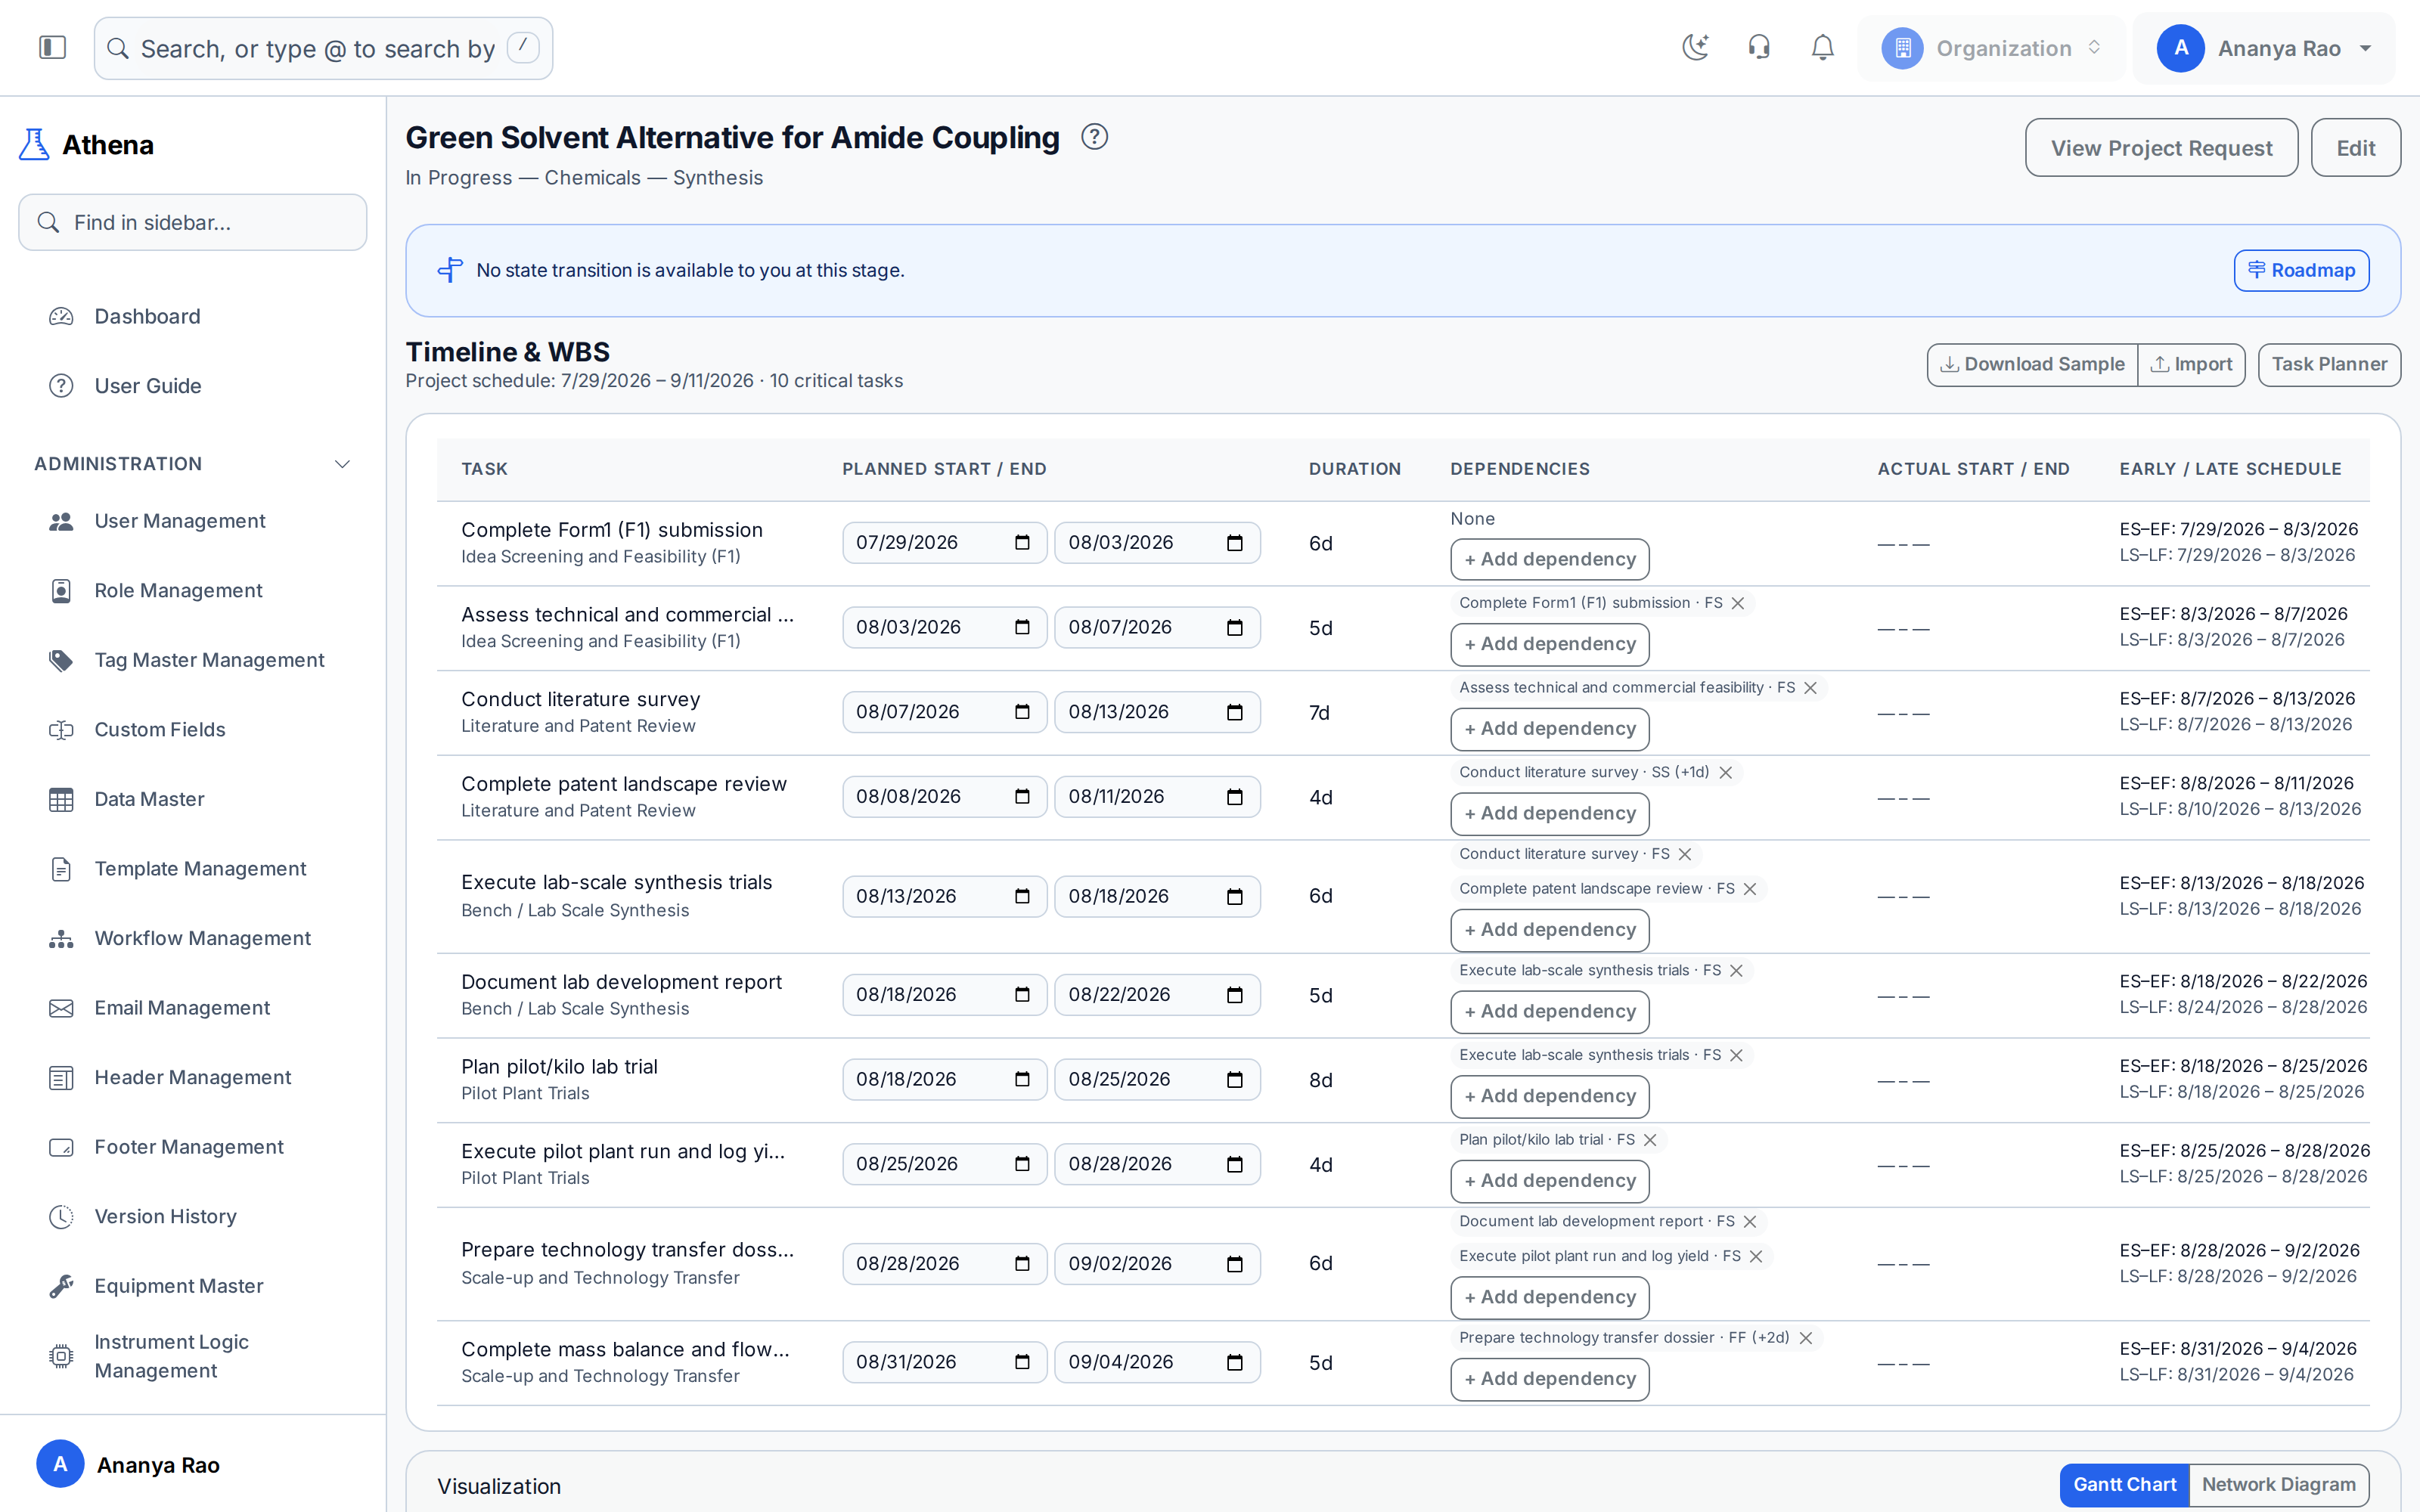Click Athena flask logo
The width and height of the screenshot is (2420, 1512).
click(34, 145)
